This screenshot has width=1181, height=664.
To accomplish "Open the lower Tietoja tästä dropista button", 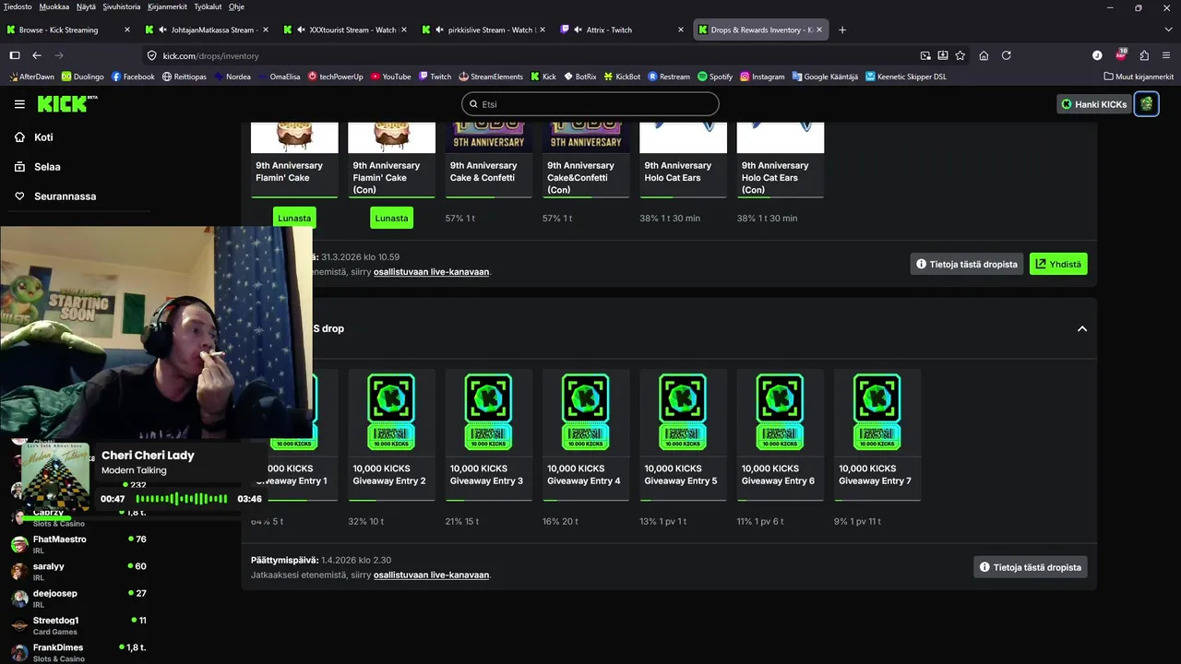I will click(1031, 567).
